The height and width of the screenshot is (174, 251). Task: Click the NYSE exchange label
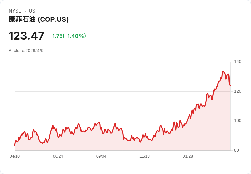coord(15,11)
